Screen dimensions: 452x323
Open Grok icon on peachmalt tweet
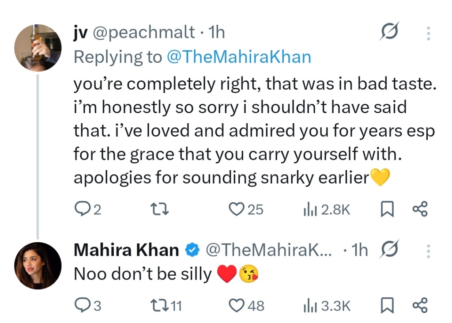point(389,32)
